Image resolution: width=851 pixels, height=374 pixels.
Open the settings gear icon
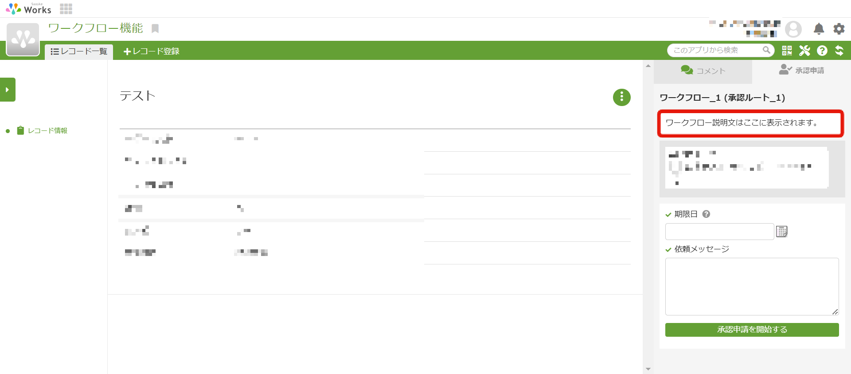tap(839, 29)
